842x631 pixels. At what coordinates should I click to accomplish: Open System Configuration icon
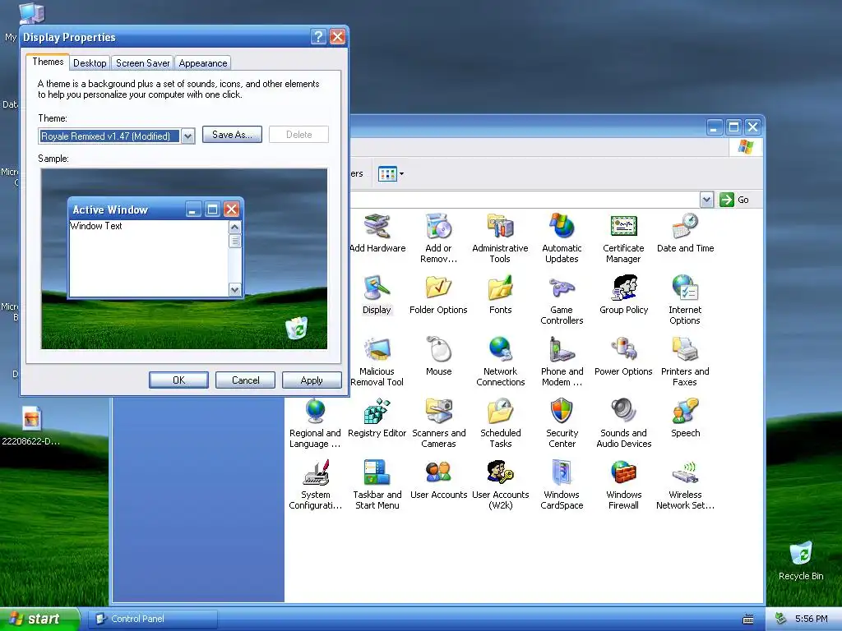[x=315, y=485]
